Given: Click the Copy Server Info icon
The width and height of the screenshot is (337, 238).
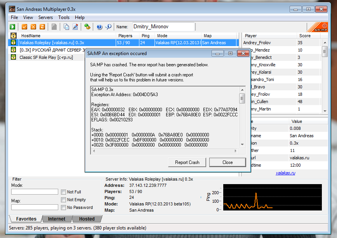Looking at the screenshot, I should (x=66, y=27).
